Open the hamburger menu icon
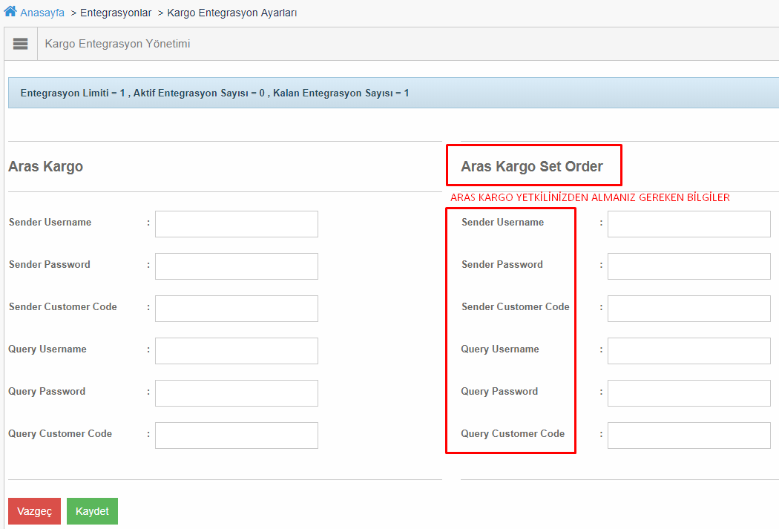The image size is (779, 529). click(x=20, y=44)
